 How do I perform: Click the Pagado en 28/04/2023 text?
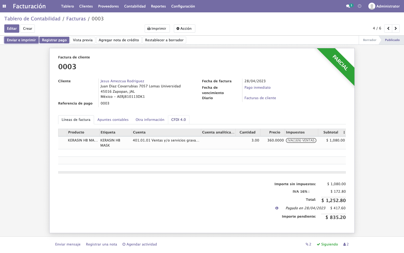pos(305,208)
